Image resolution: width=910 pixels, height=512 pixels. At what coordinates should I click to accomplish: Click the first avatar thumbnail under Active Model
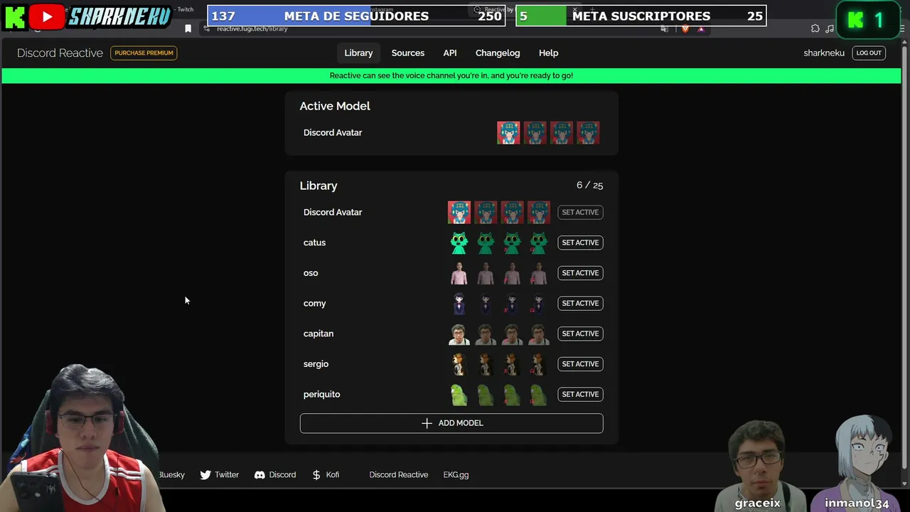pos(508,133)
